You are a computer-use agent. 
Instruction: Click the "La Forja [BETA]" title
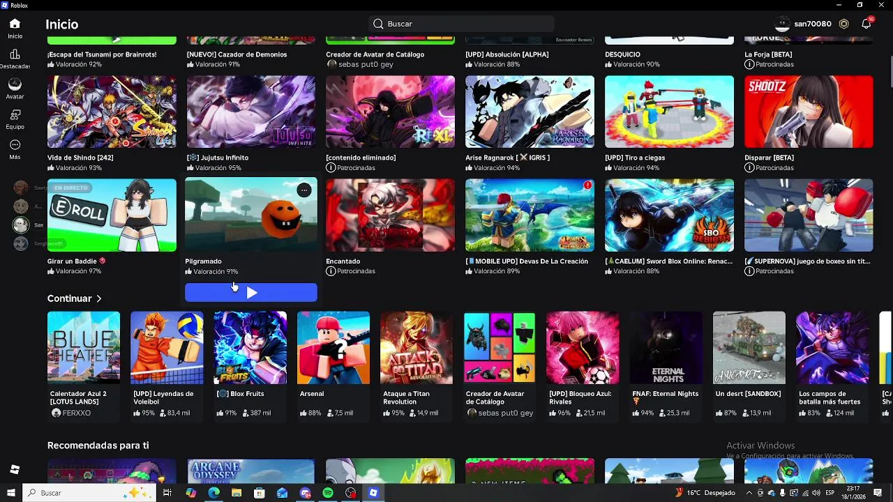click(x=768, y=54)
